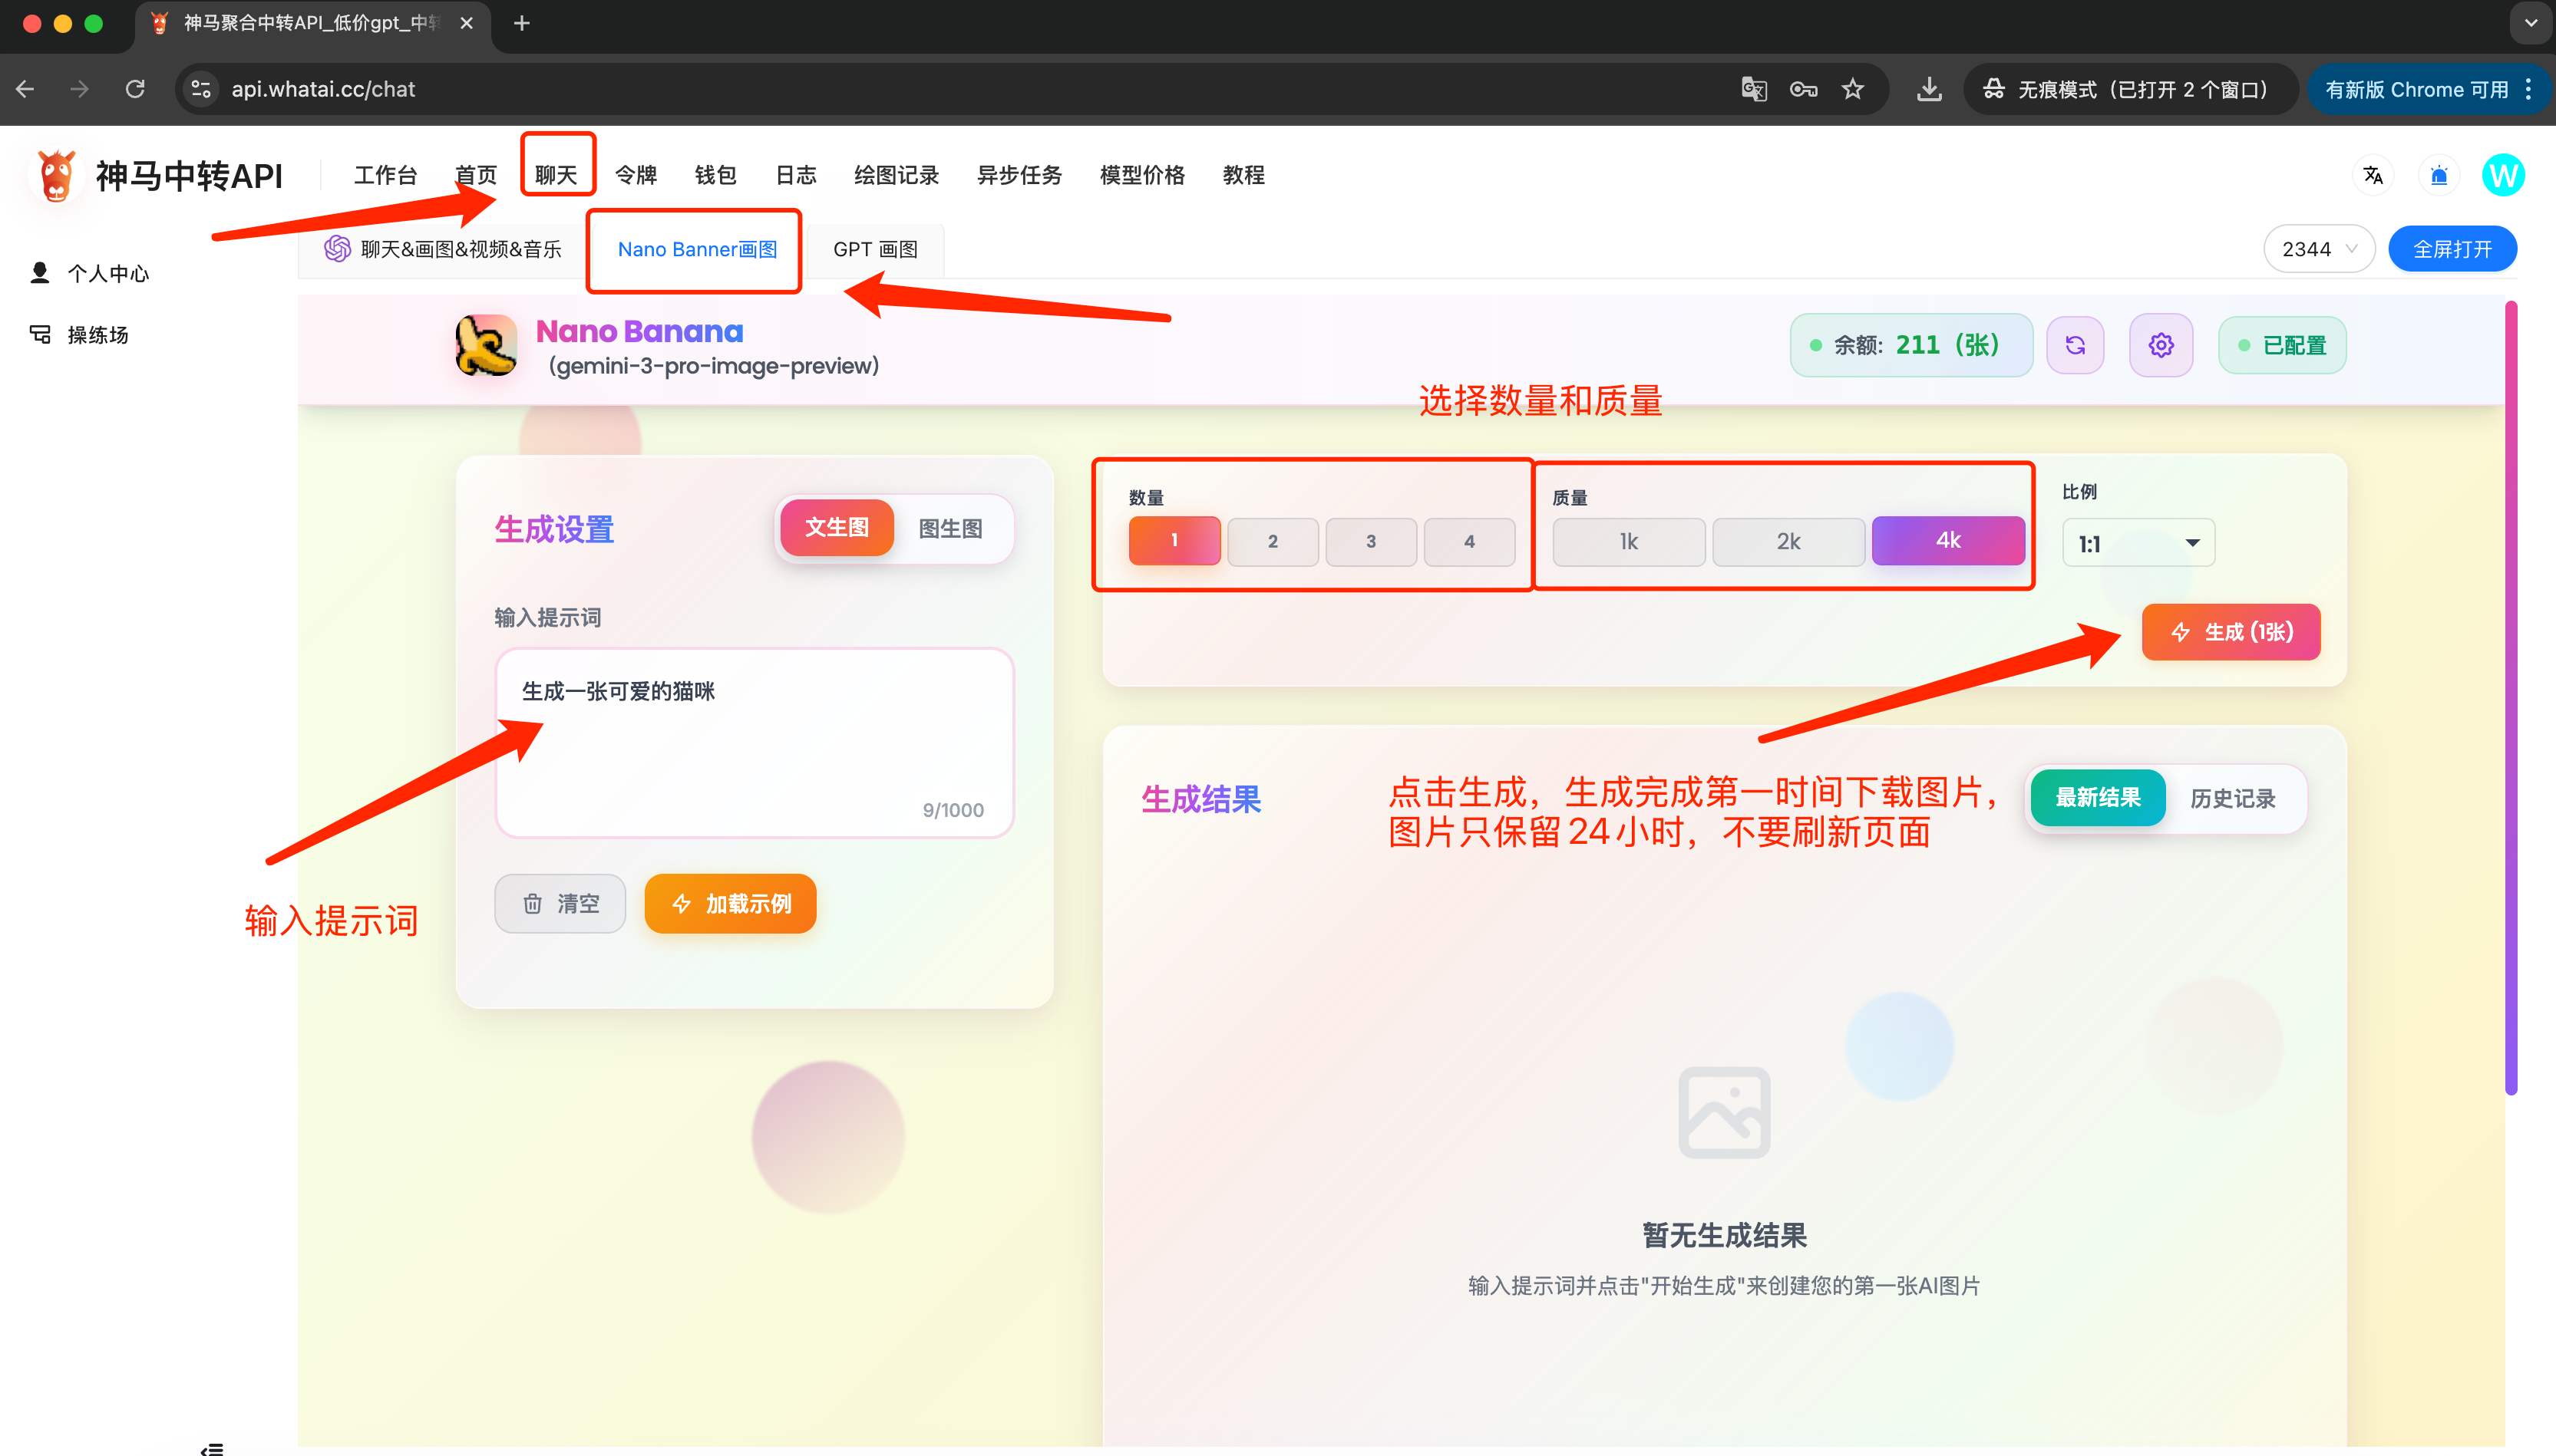Click the Nano Banana logo image
The width and height of the screenshot is (2556, 1456).
pyautogui.click(x=484, y=345)
